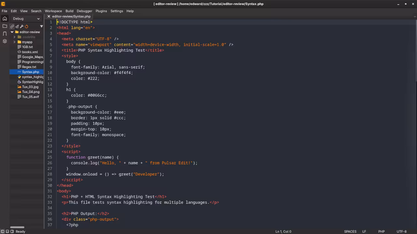Click the home icon in the sidebar
The width and height of the screenshot is (417, 234).
5,19
